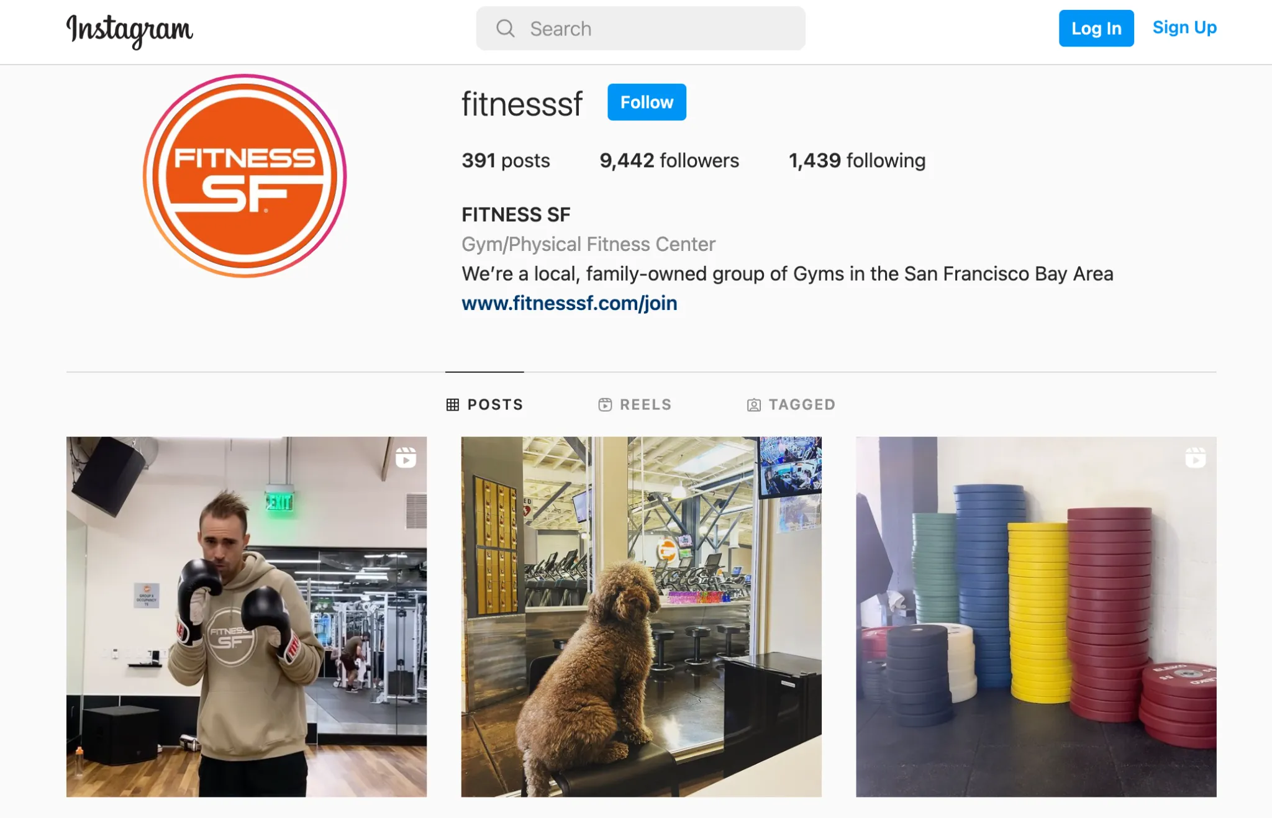Select the POSTS tab
Image resolution: width=1272 pixels, height=818 pixels.
coord(484,405)
